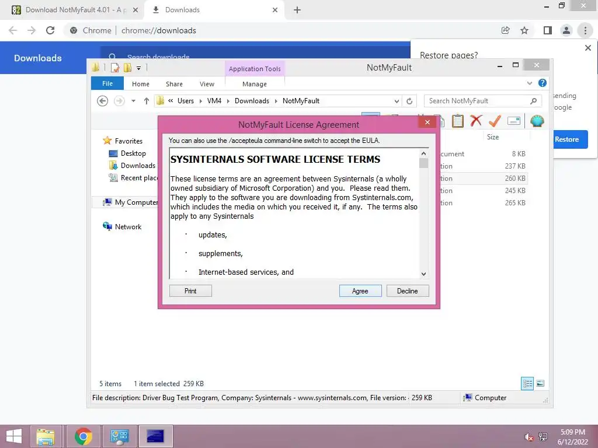The width and height of the screenshot is (598, 448).
Task: Bookmark this page with star icon
Action: [524, 30]
